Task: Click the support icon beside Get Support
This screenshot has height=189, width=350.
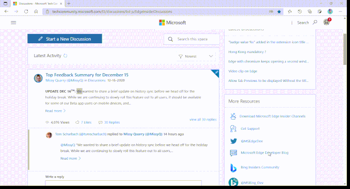Action: (x=233, y=128)
